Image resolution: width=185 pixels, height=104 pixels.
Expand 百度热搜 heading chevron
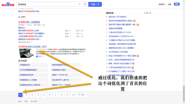click(x=115, y=13)
